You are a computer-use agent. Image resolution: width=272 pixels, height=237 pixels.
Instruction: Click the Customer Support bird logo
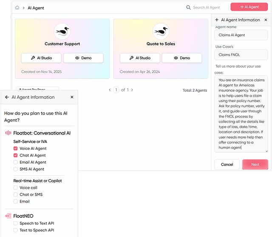click(62, 31)
